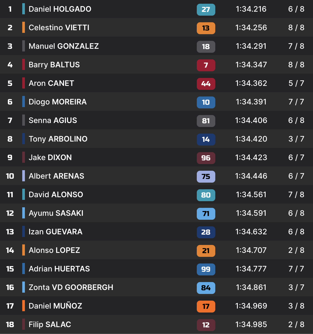Click the orange number 17 badge
The image size is (313, 334).
[206, 306]
